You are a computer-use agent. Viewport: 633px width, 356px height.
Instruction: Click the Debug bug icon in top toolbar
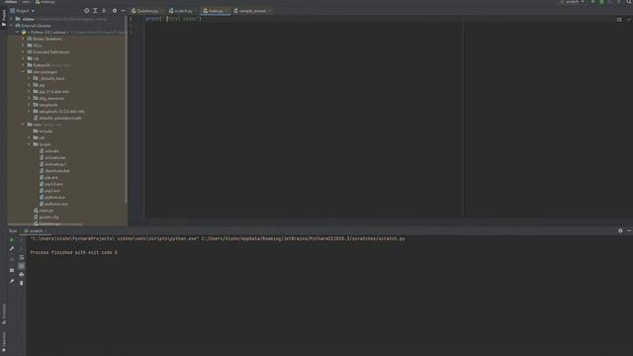(x=602, y=2)
